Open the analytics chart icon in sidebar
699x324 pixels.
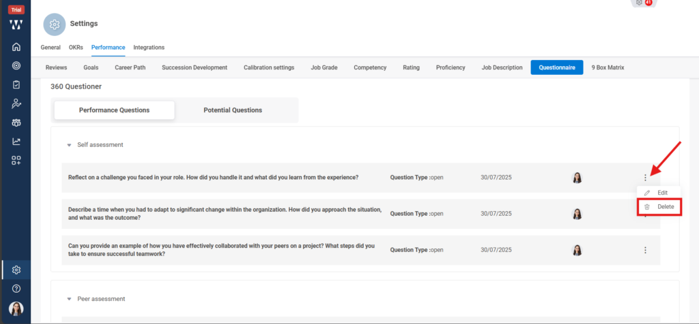coord(16,142)
